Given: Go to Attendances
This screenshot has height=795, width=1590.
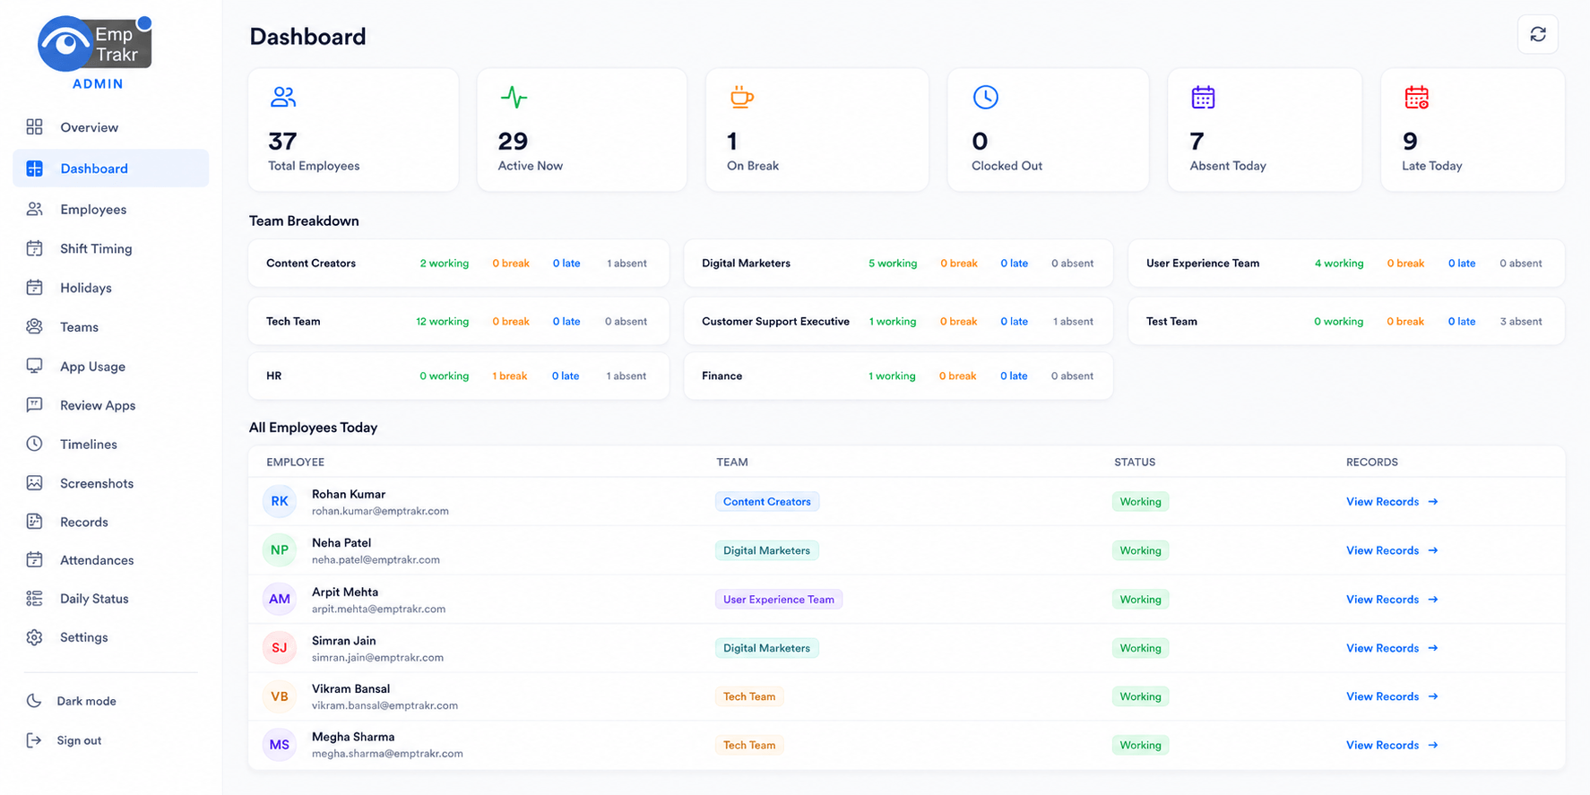Looking at the screenshot, I should tap(110, 560).
